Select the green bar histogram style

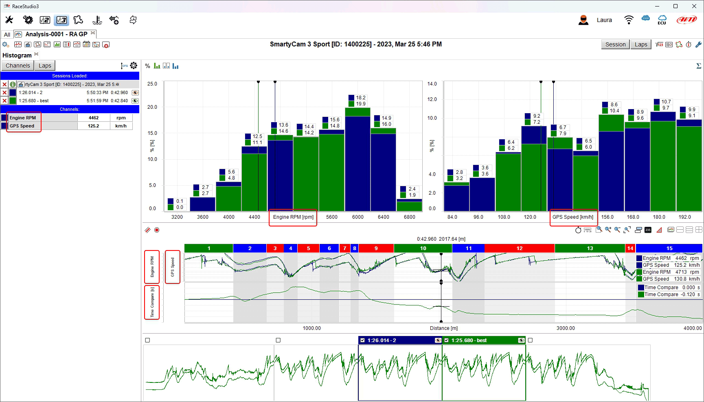pyautogui.click(x=157, y=66)
